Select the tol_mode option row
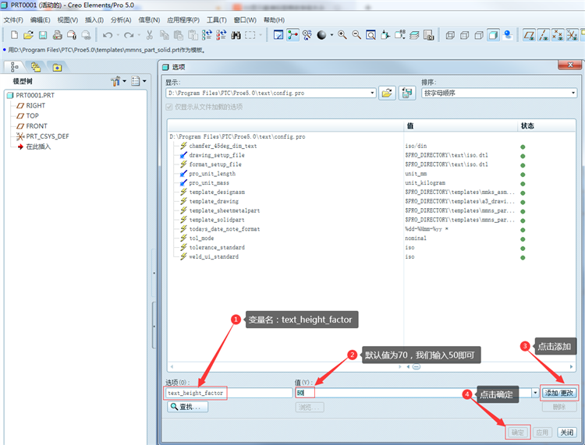Image resolution: width=585 pixels, height=445 pixels. click(x=201, y=238)
